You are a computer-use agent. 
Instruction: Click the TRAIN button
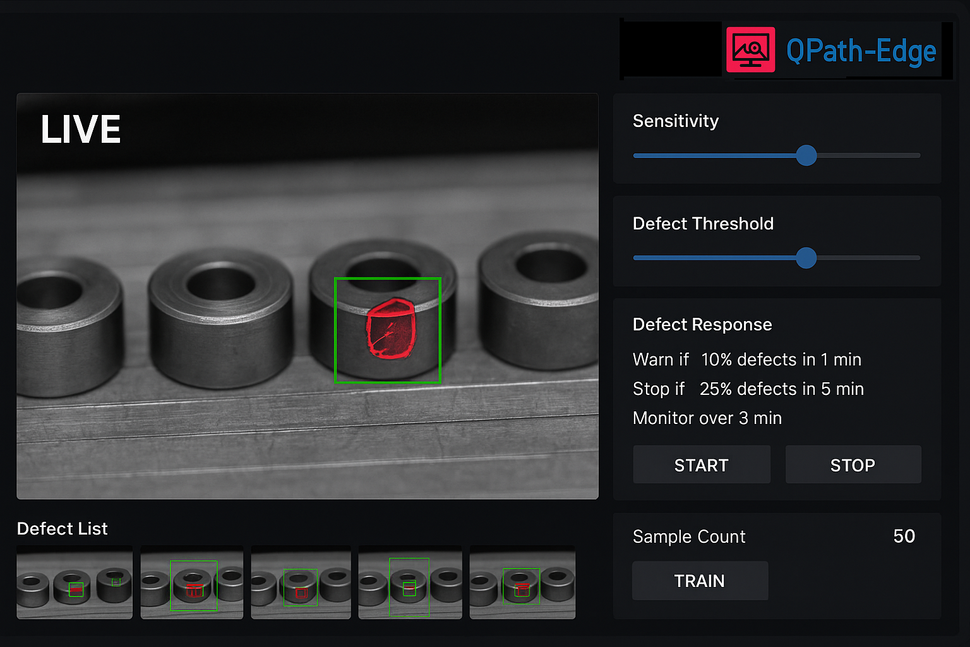pos(700,581)
